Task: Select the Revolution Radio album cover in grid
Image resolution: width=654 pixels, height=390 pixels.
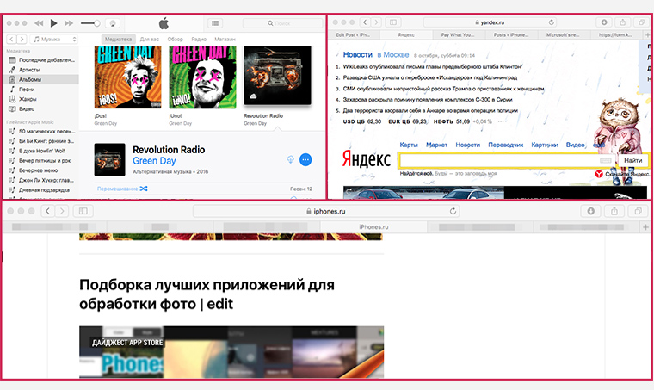Action: point(277,76)
